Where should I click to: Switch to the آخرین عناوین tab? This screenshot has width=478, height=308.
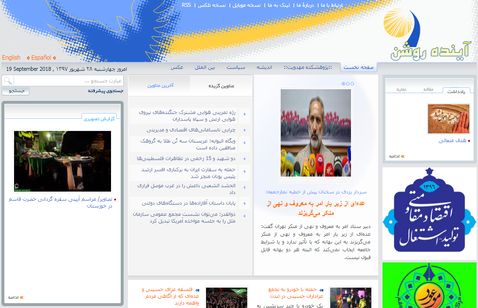coord(160,85)
